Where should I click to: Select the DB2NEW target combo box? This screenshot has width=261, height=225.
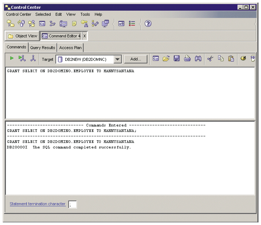pos(89,59)
